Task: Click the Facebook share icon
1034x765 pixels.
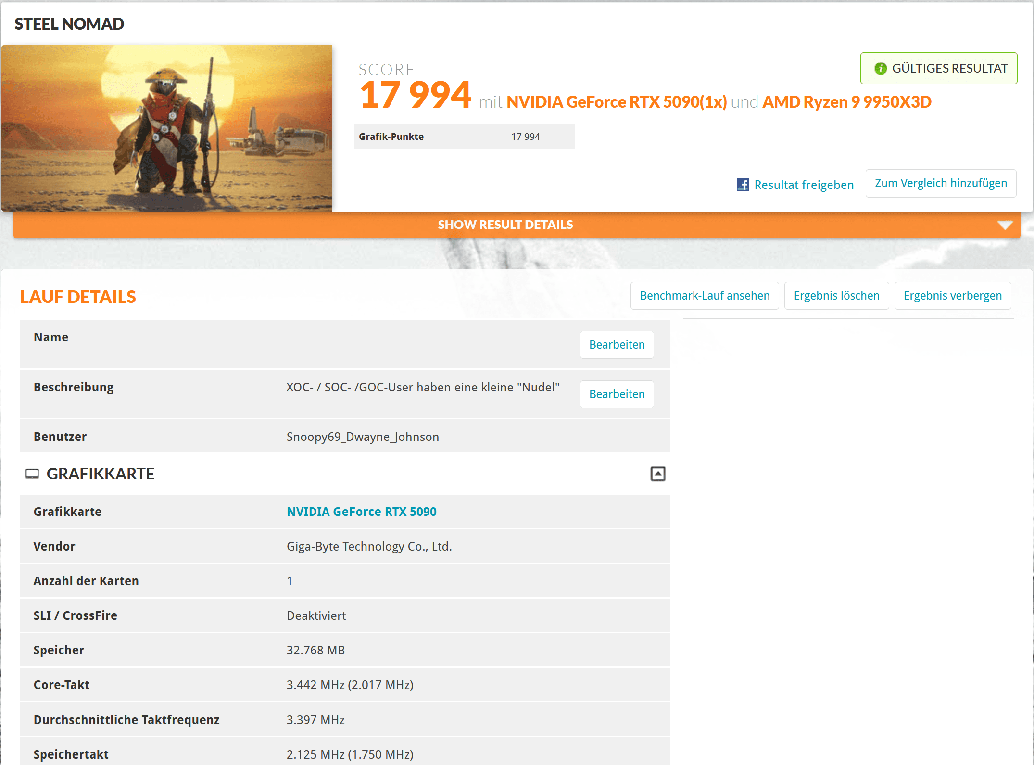Action: click(742, 185)
